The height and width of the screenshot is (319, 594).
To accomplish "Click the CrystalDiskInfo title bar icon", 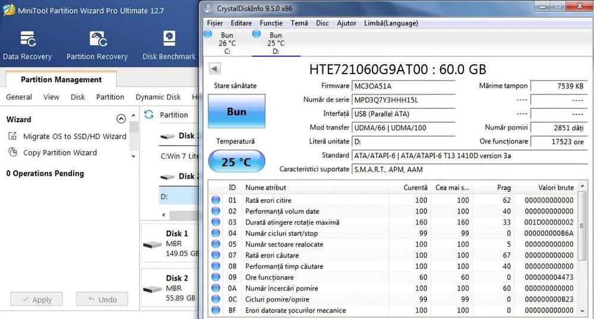I will [x=207, y=8].
